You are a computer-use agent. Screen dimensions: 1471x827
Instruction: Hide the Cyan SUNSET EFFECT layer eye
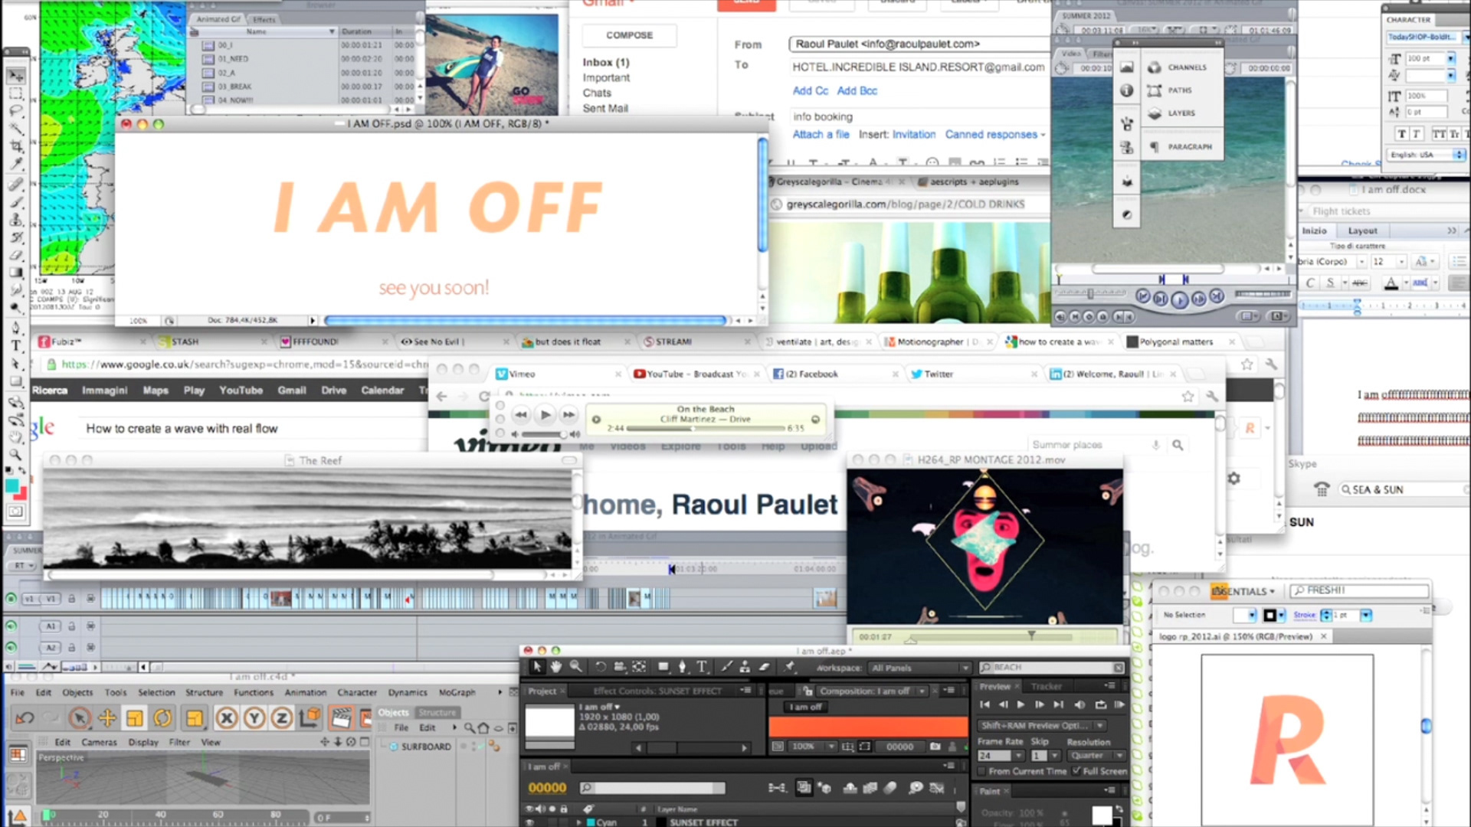pyautogui.click(x=529, y=822)
